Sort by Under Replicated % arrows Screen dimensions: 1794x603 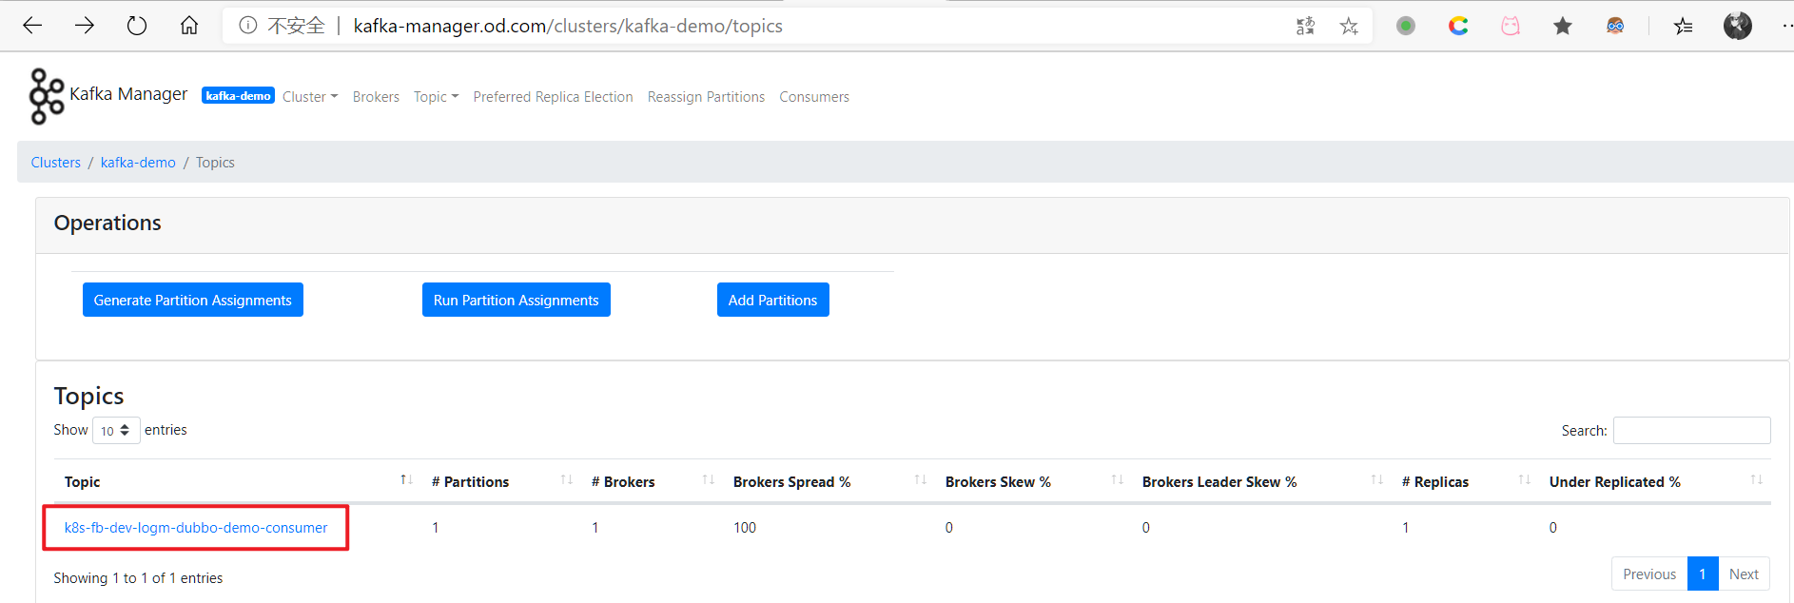pyautogui.click(x=1757, y=479)
